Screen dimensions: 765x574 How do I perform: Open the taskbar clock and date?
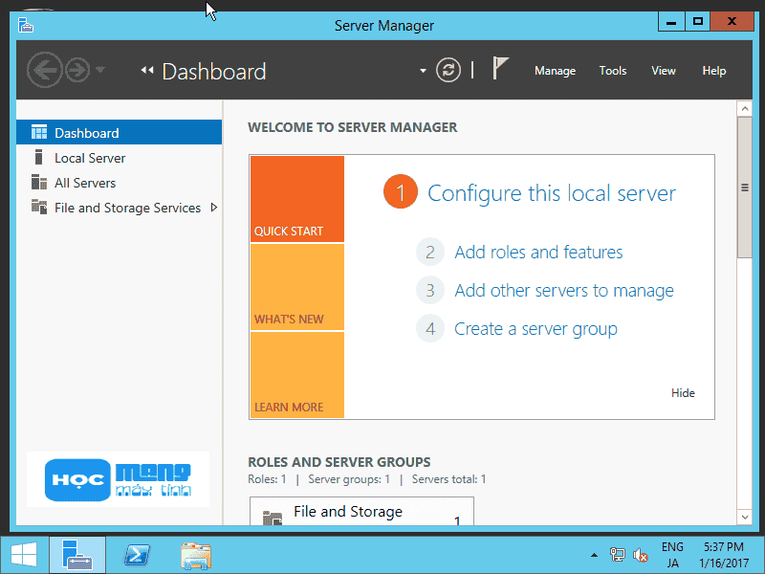724,555
